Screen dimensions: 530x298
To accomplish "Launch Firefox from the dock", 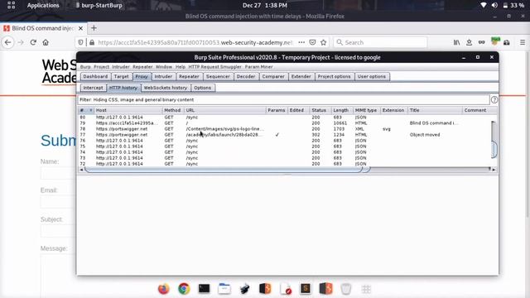I will [164, 289].
